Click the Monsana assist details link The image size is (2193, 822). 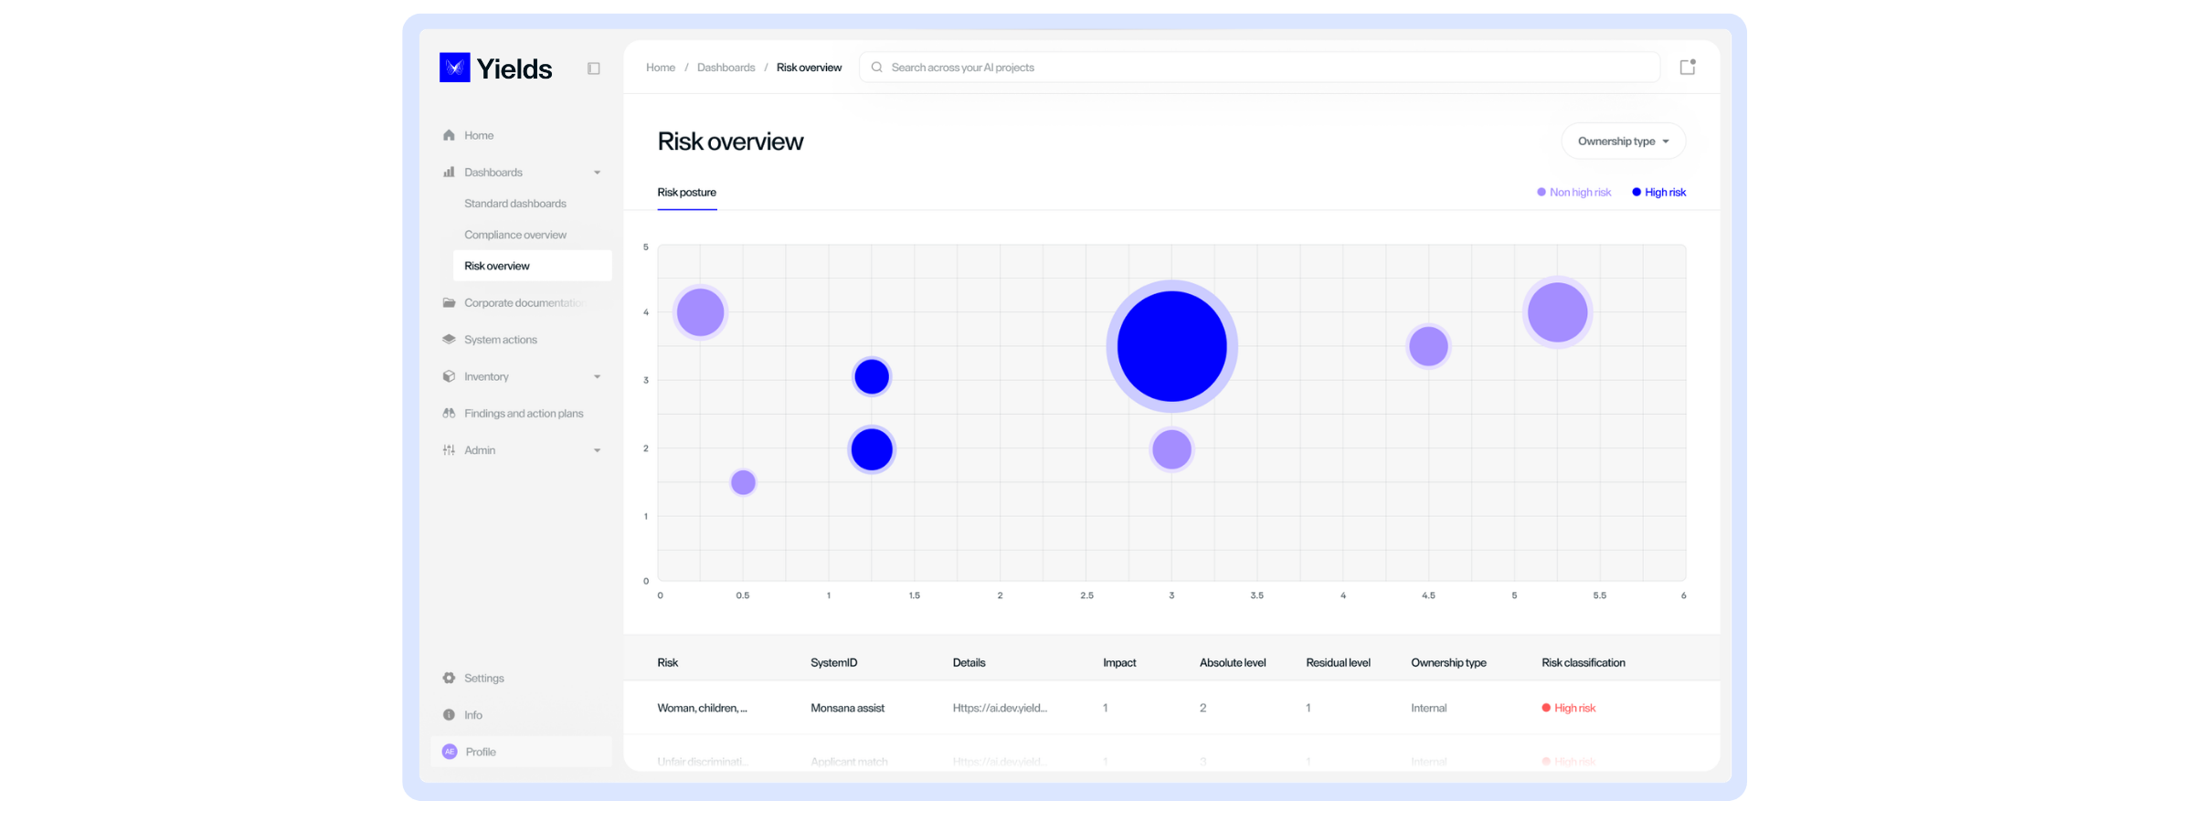(1000, 707)
